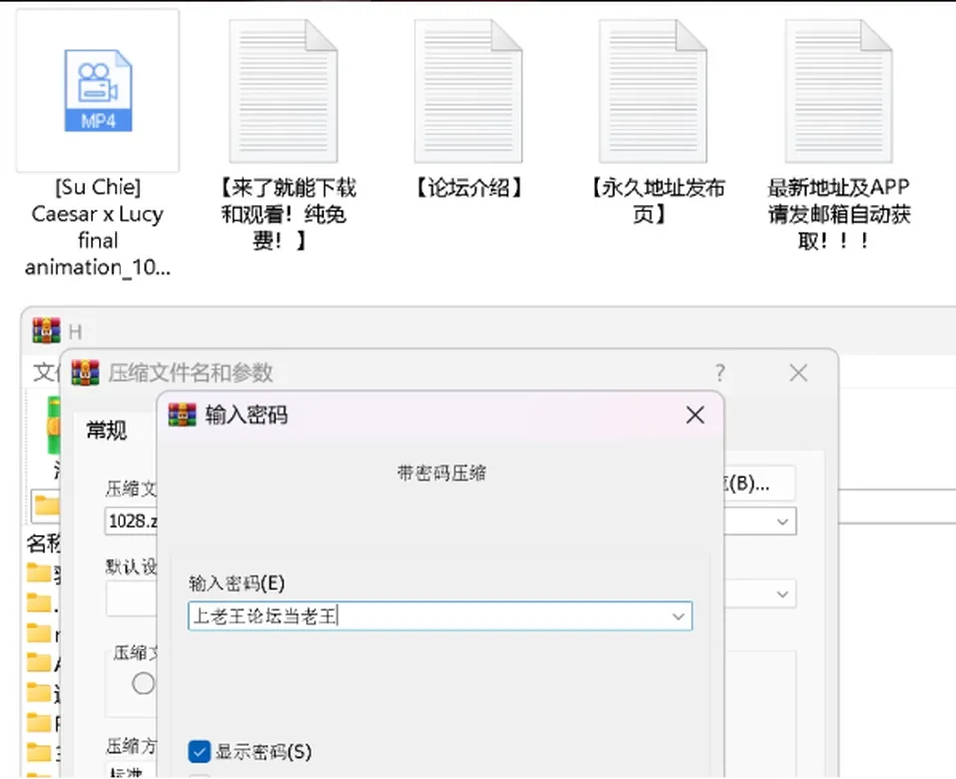This screenshot has height=779, width=956.
Task: Select the 【来了就能下载和观看！纯免费！】 text file
Action: (284, 135)
